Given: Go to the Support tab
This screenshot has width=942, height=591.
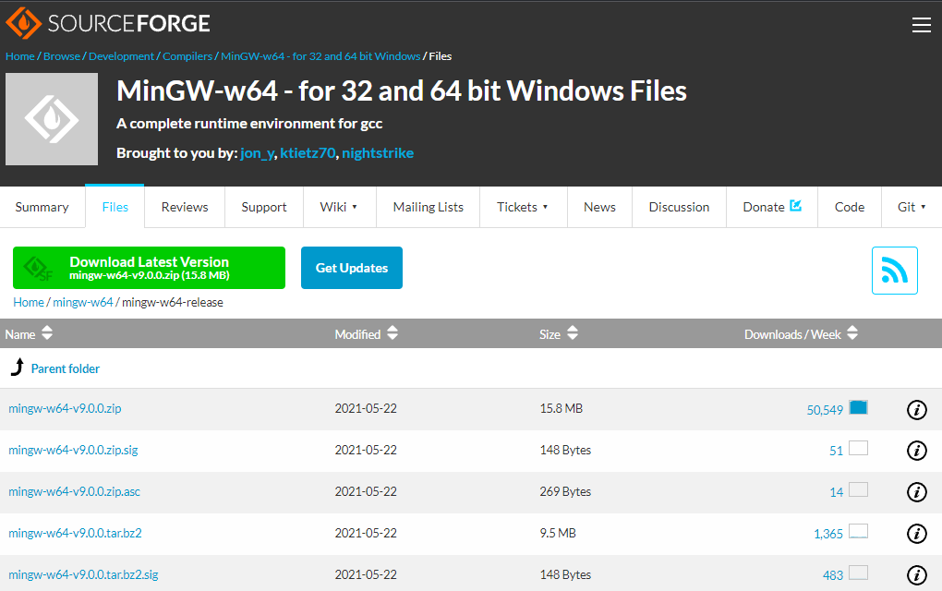Looking at the screenshot, I should click(264, 207).
